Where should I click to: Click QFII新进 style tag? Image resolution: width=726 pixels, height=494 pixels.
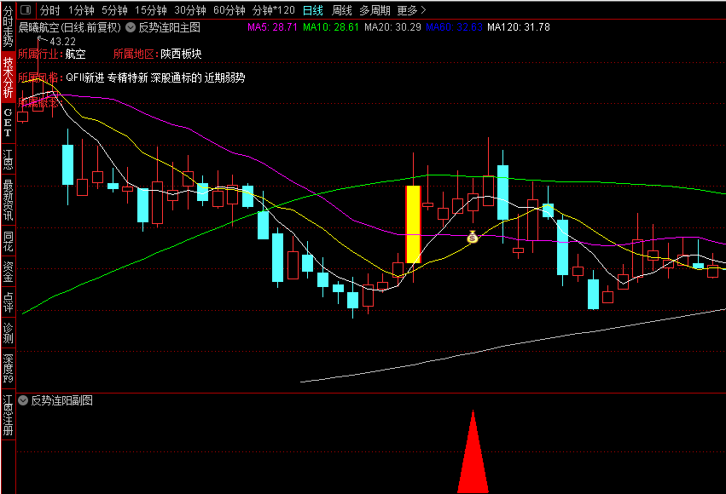click(85, 78)
